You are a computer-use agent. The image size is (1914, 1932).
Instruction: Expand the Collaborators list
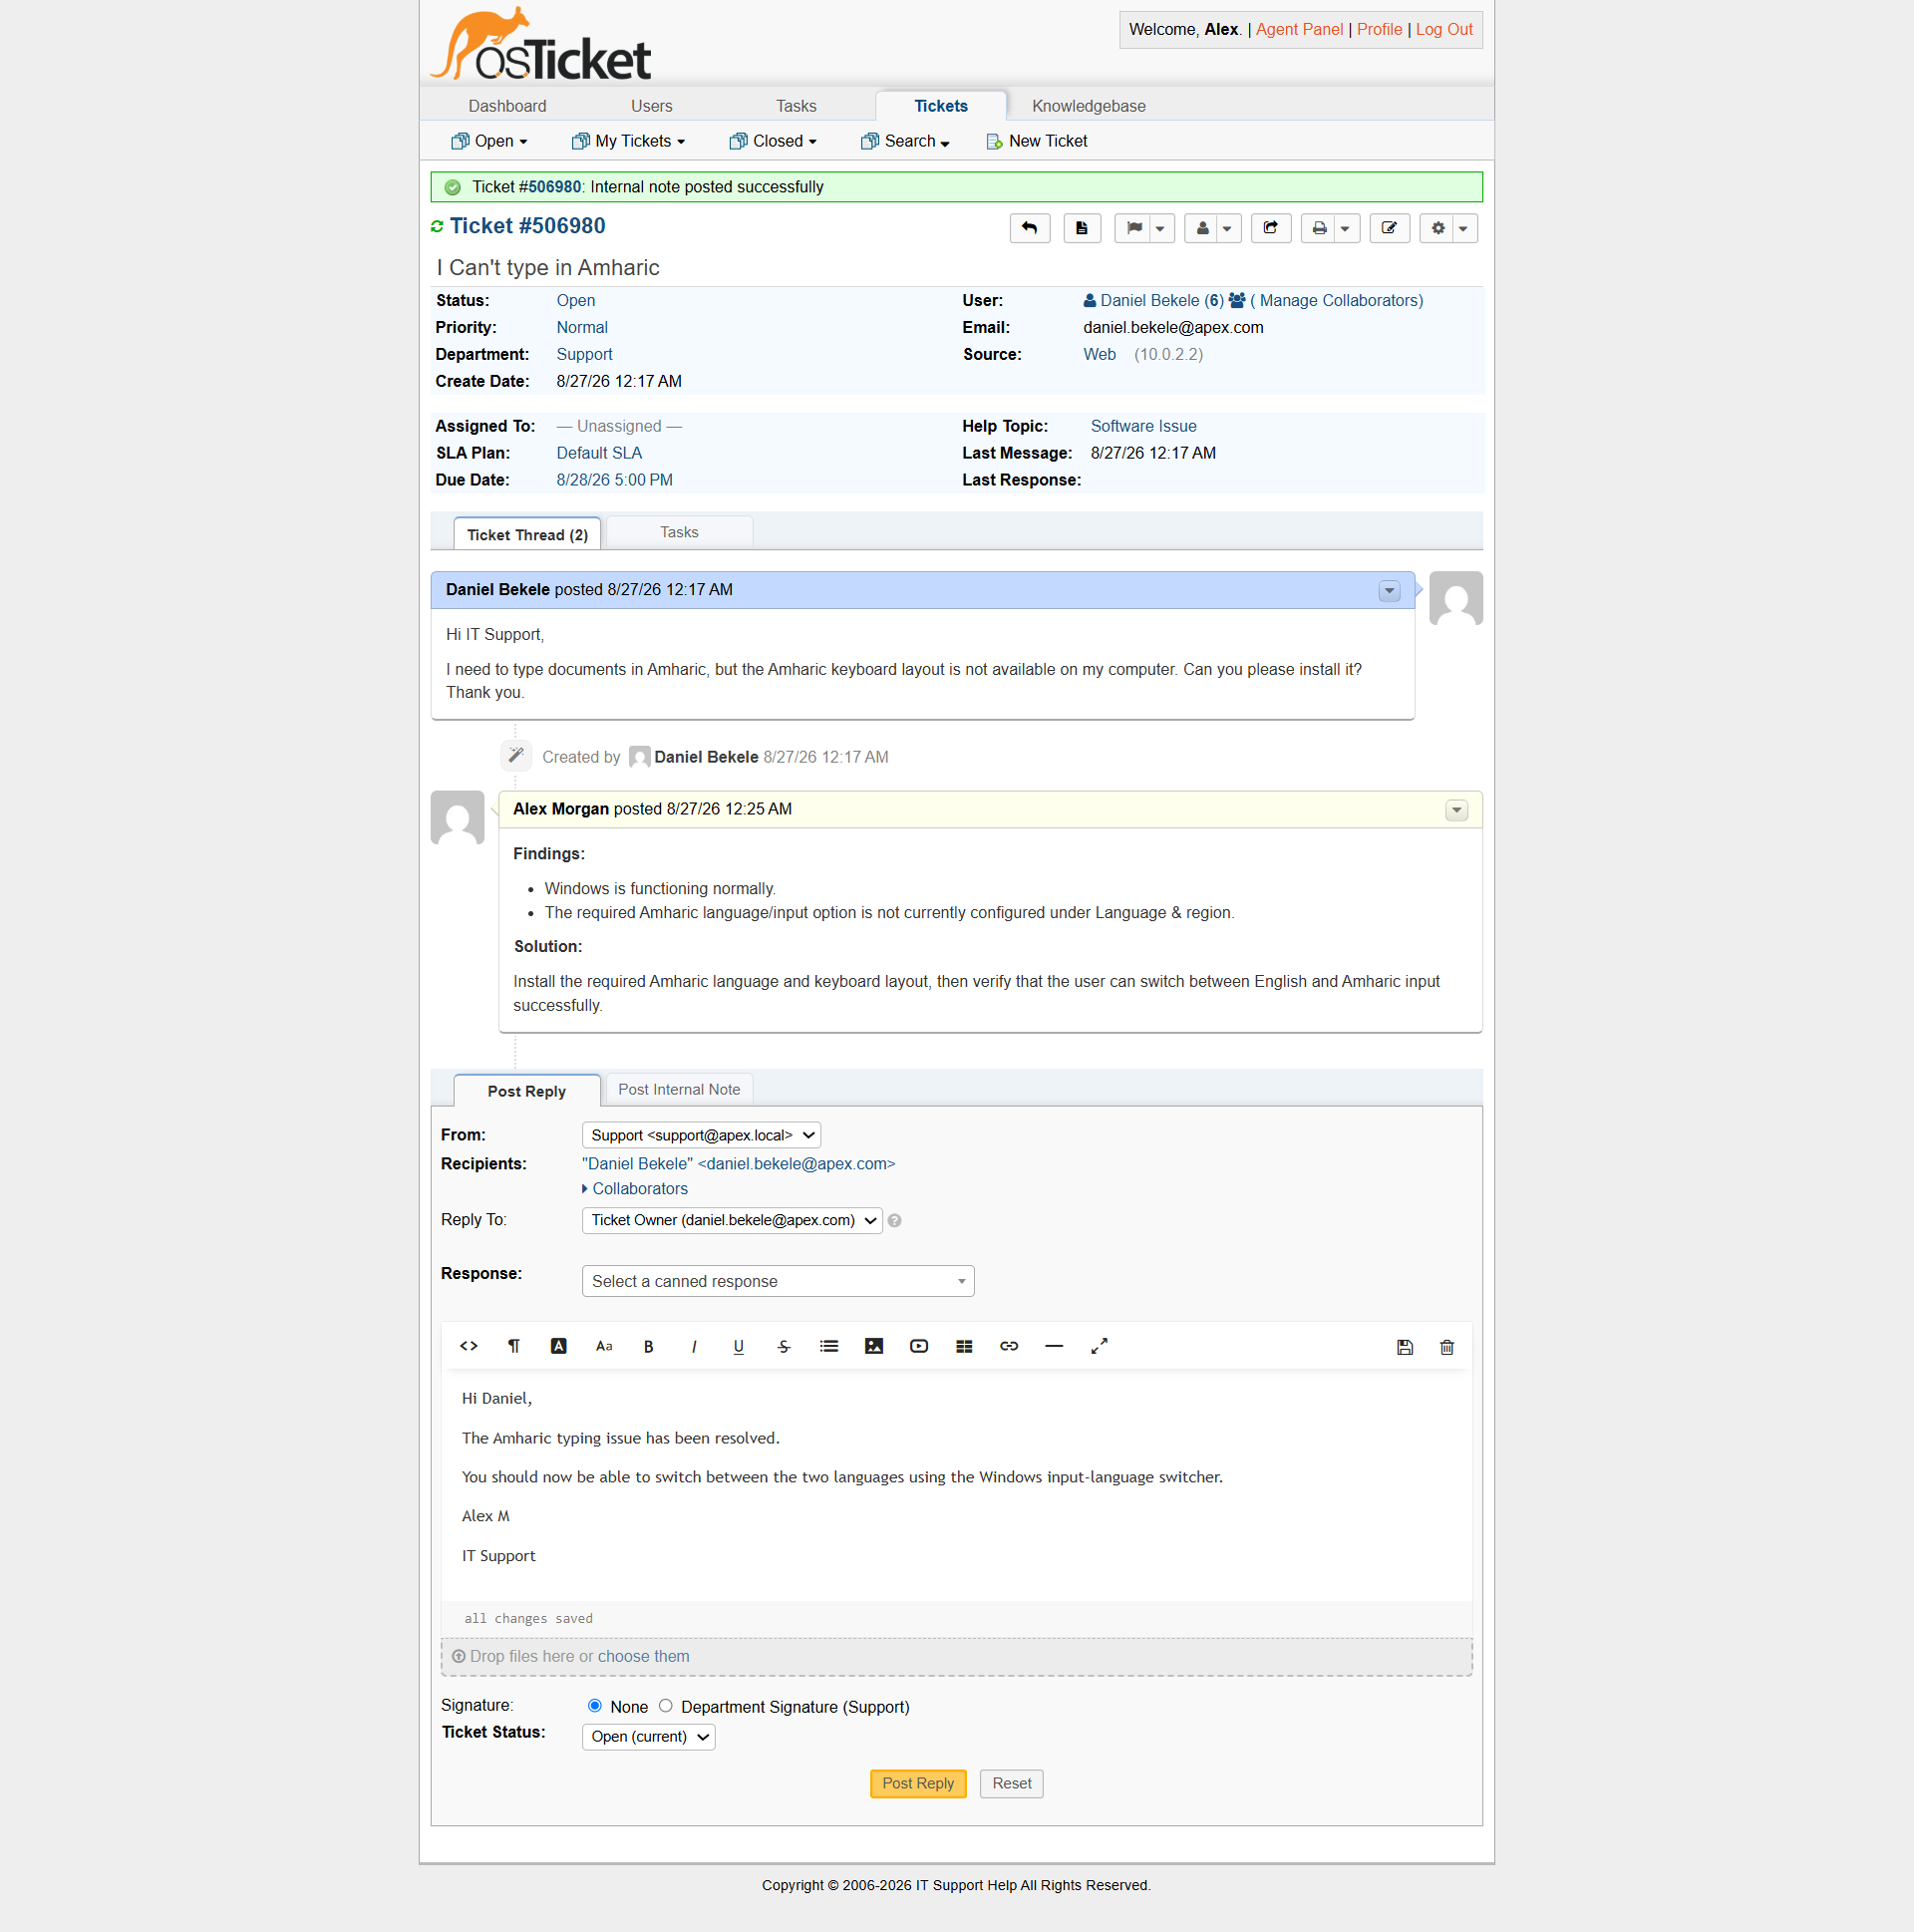pos(636,1188)
